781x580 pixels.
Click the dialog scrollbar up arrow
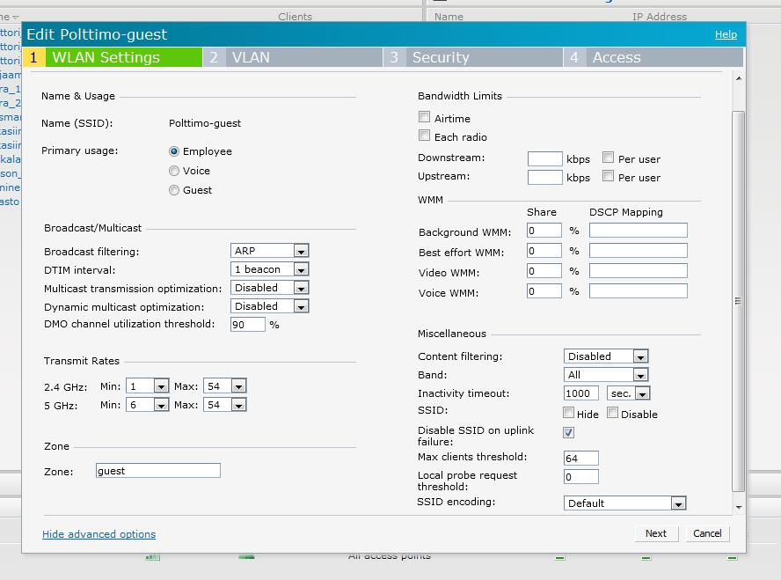(739, 78)
